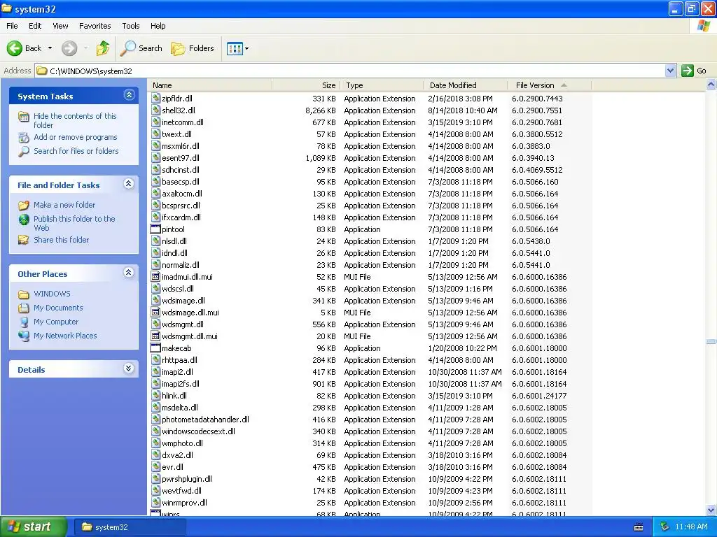Image resolution: width=717 pixels, height=537 pixels.
Task: Select the normaliz.dll file name
Action: (x=181, y=265)
